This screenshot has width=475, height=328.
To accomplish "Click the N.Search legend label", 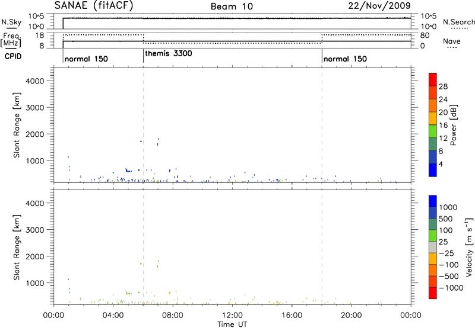I will [458, 22].
